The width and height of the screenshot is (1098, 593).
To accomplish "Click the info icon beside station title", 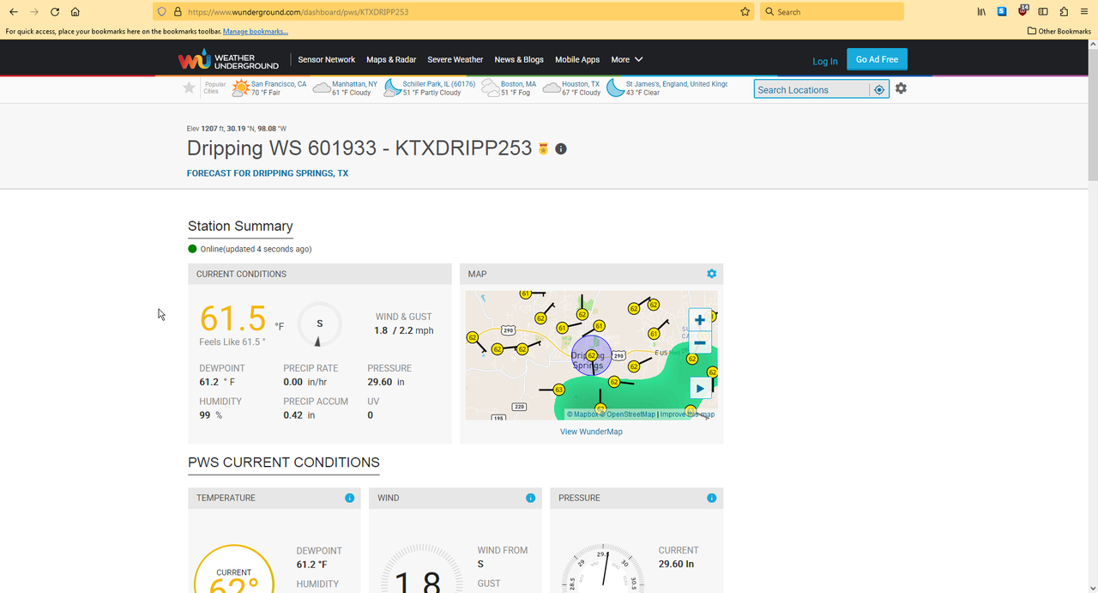I will coord(561,148).
